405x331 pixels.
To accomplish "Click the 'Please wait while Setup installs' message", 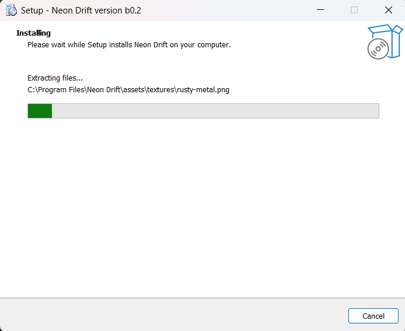I will click(x=129, y=45).
